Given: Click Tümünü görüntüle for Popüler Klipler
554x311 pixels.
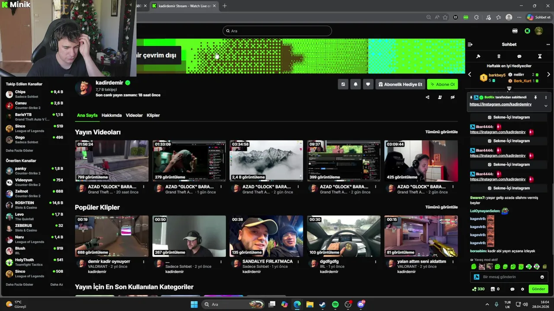Looking at the screenshot, I should (441, 207).
